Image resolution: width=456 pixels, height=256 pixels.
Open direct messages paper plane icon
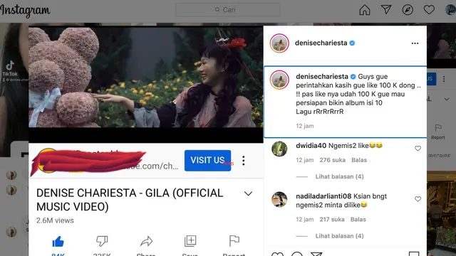pos(386,9)
